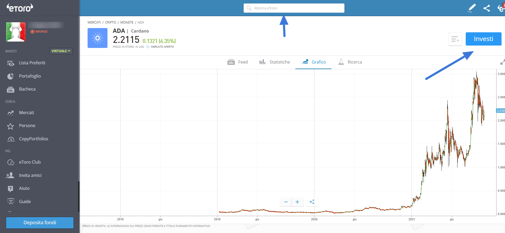Click the Investi button
Screen dimensions: 505x233
(484, 39)
